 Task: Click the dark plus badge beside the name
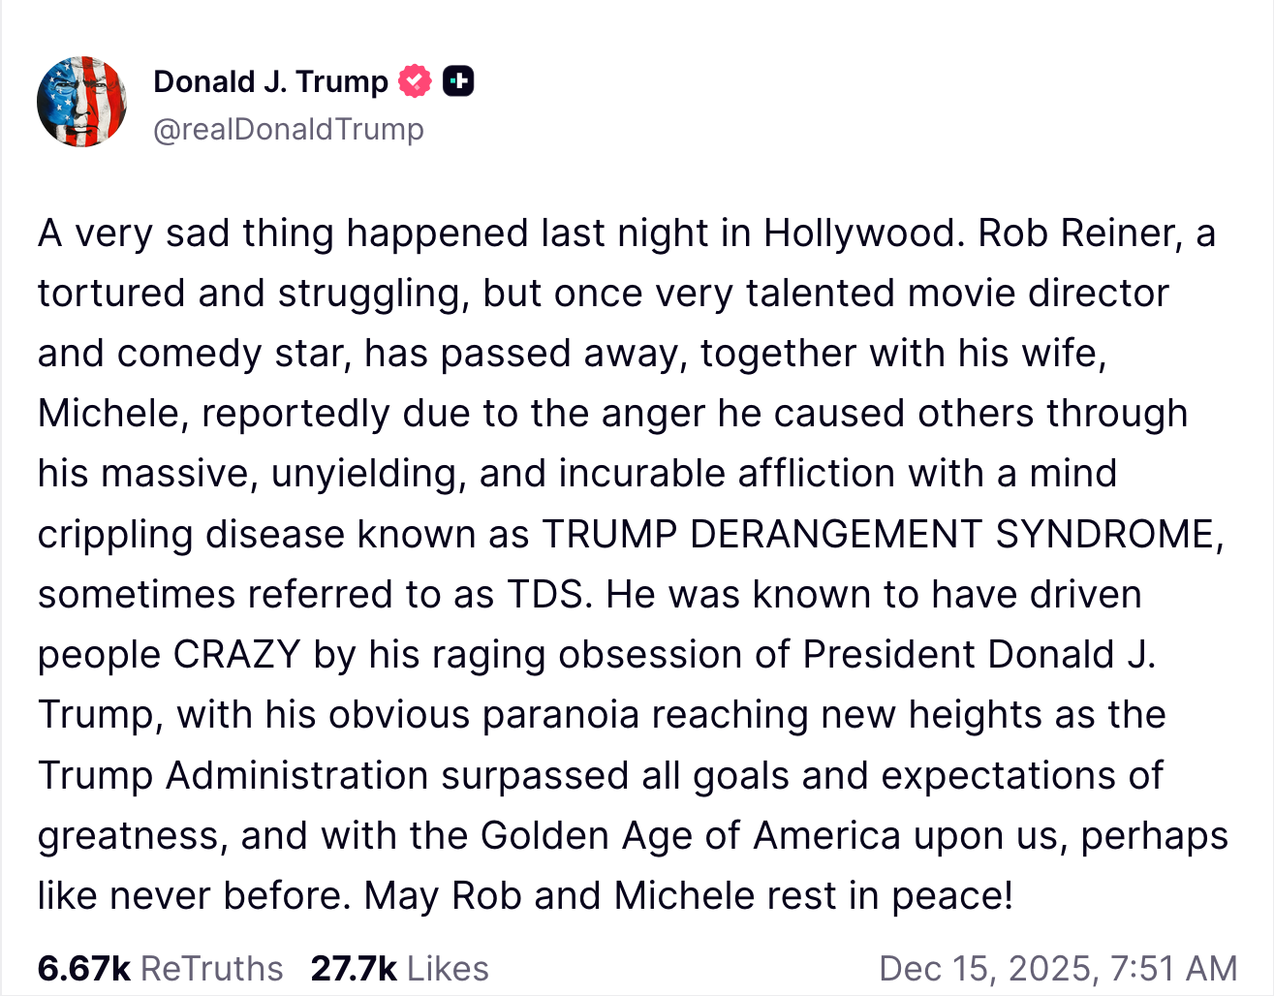[x=458, y=81]
